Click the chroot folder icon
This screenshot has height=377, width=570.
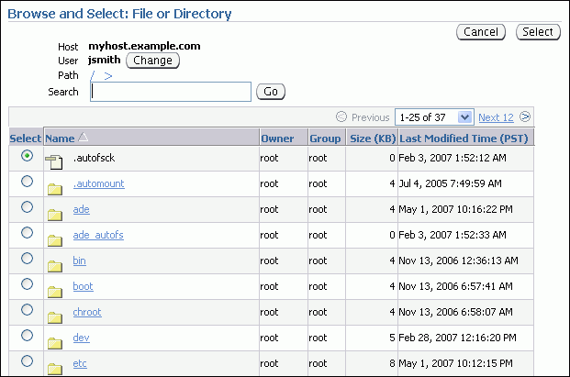tap(55, 316)
